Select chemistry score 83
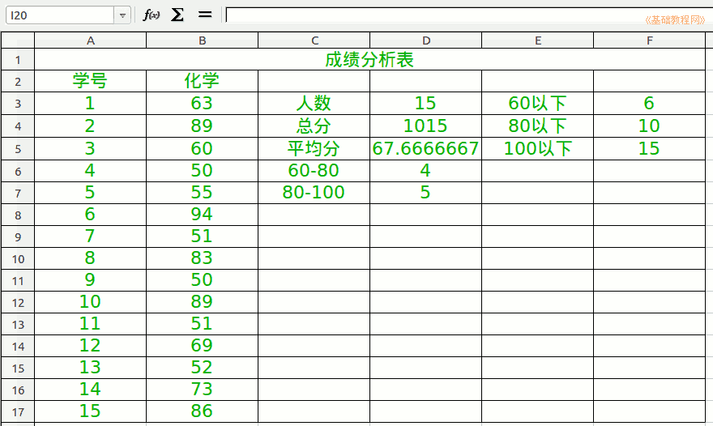 (203, 258)
